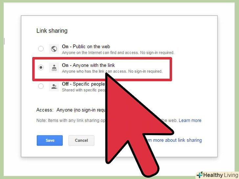Click the 'On - Anyone with the link' label
The height and width of the screenshot is (179, 239).
tap(88, 65)
